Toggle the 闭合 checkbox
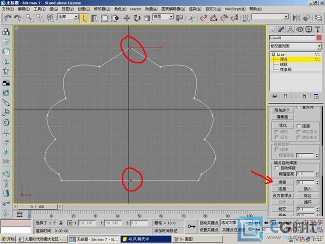Screen dimensions: 325x244 [x=276, y=137]
